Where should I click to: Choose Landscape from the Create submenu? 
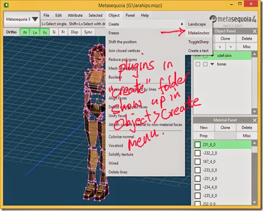(199, 24)
